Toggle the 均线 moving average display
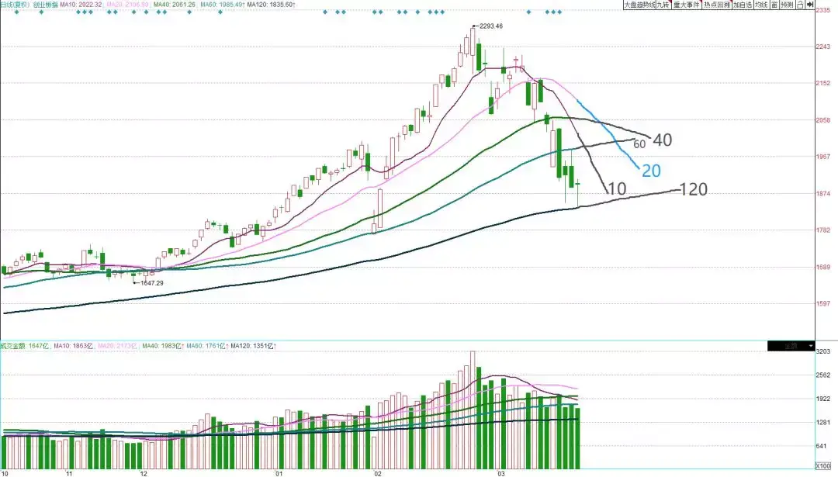The height and width of the screenshot is (477, 838). click(x=760, y=5)
